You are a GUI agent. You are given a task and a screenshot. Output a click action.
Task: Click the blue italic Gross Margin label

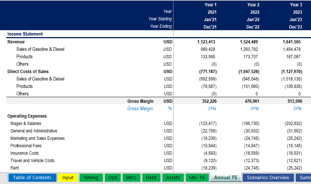(x=140, y=109)
